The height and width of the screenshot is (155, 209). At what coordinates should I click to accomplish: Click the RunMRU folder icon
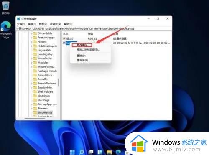click(35, 79)
